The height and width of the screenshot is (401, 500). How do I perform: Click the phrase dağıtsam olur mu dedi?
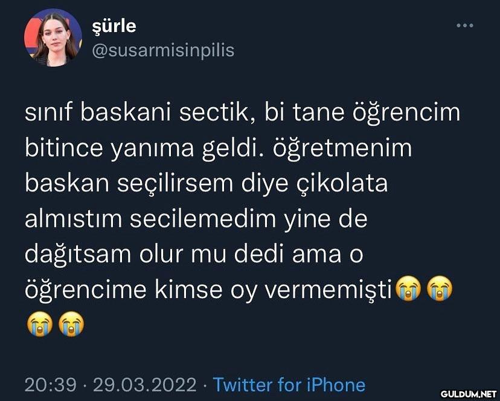pos(154,254)
